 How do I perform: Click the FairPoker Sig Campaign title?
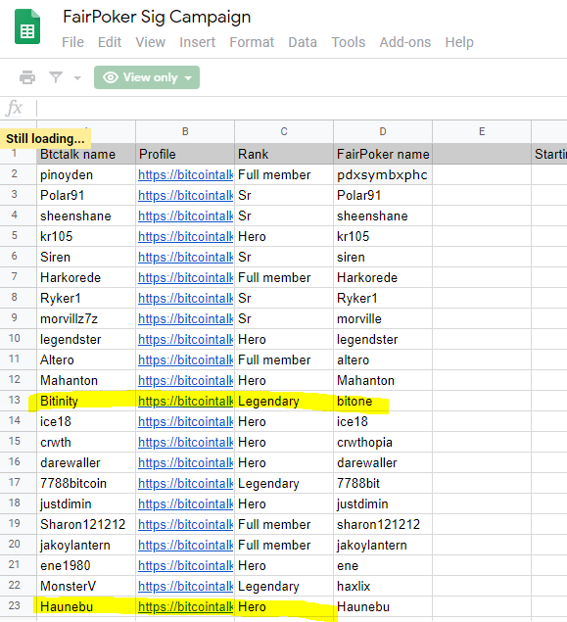click(157, 17)
